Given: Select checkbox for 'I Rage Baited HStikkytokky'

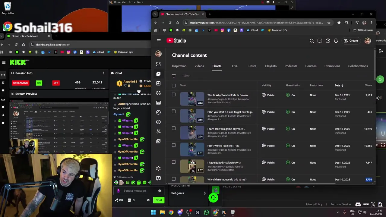Looking at the screenshot, I should point(174,162).
